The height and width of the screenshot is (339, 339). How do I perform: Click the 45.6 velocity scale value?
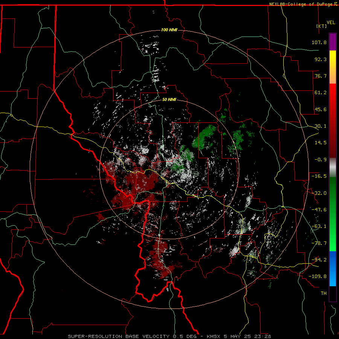click(321, 109)
